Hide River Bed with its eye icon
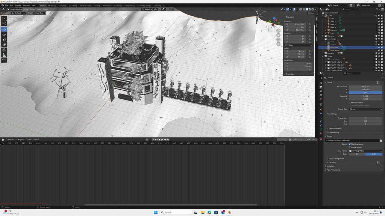This screenshot has width=385, height=216. tap(379, 48)
